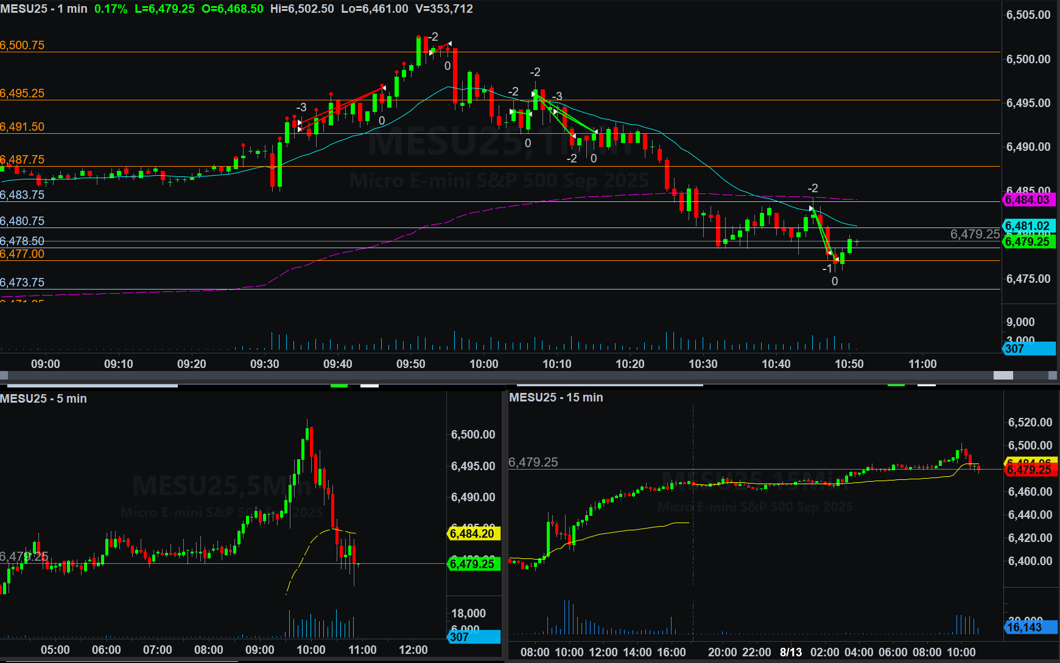Image resolution: width=1060 pixels, height=663 pixels.
Task: Click the magenta 6,484.03 price tag
Action: pyautogui.click(x=1028, y=200)
